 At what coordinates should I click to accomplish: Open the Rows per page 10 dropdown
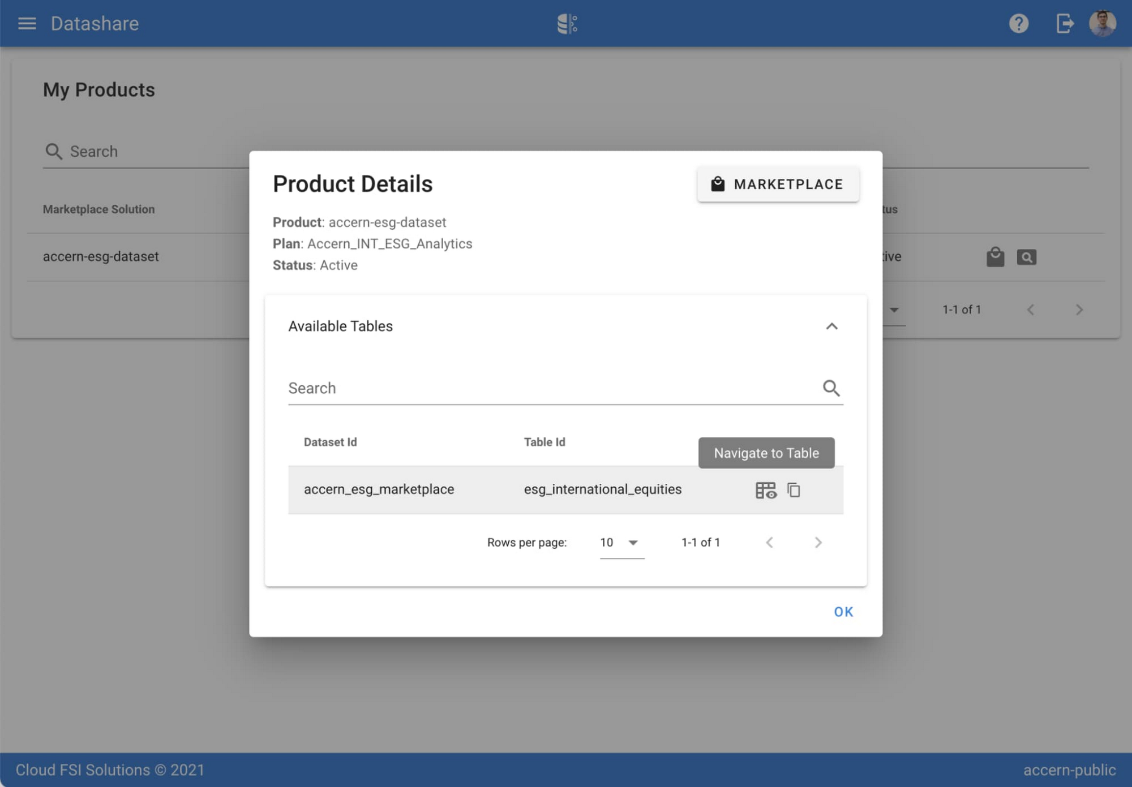[621, 543]
